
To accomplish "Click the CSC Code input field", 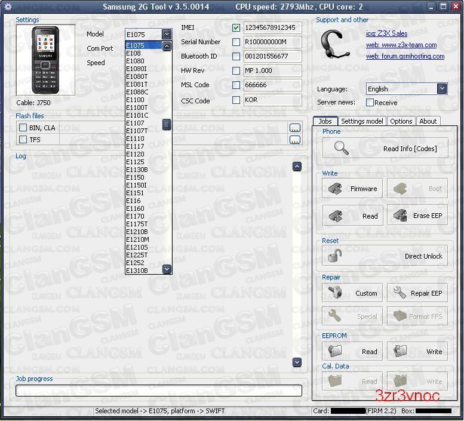I will (x=272, y=100).
